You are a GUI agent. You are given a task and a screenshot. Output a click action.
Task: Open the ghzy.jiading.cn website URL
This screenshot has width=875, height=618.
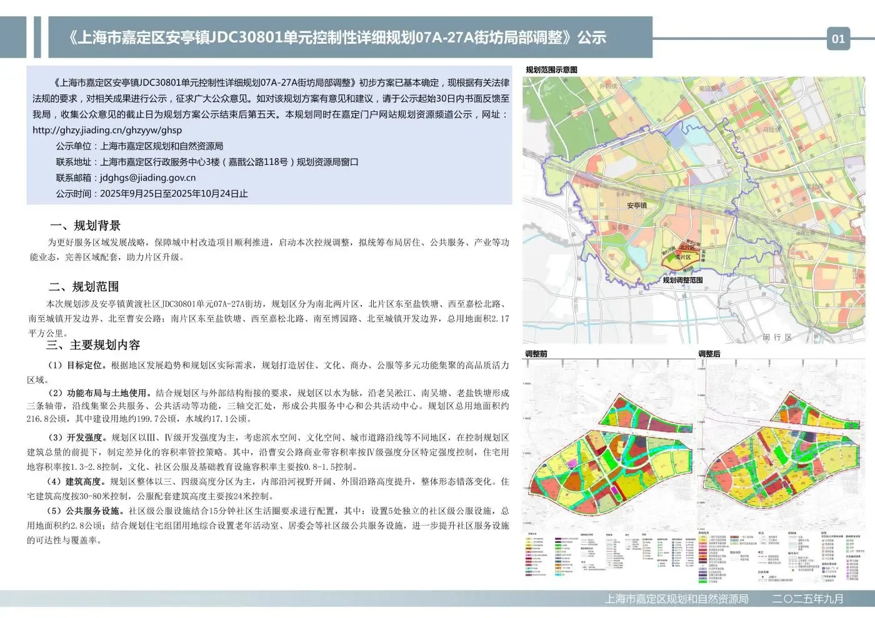(107, 131)
